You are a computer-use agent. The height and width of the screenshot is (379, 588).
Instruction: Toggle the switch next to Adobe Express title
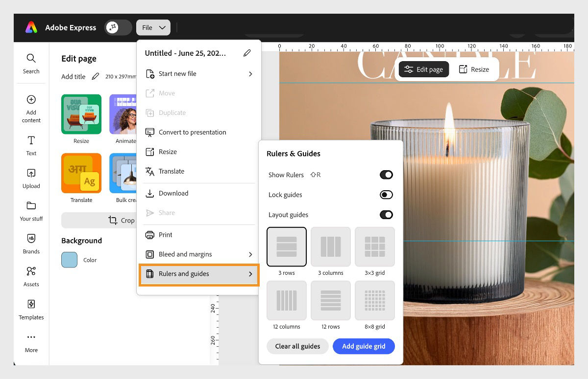click(x=118, y=27)
